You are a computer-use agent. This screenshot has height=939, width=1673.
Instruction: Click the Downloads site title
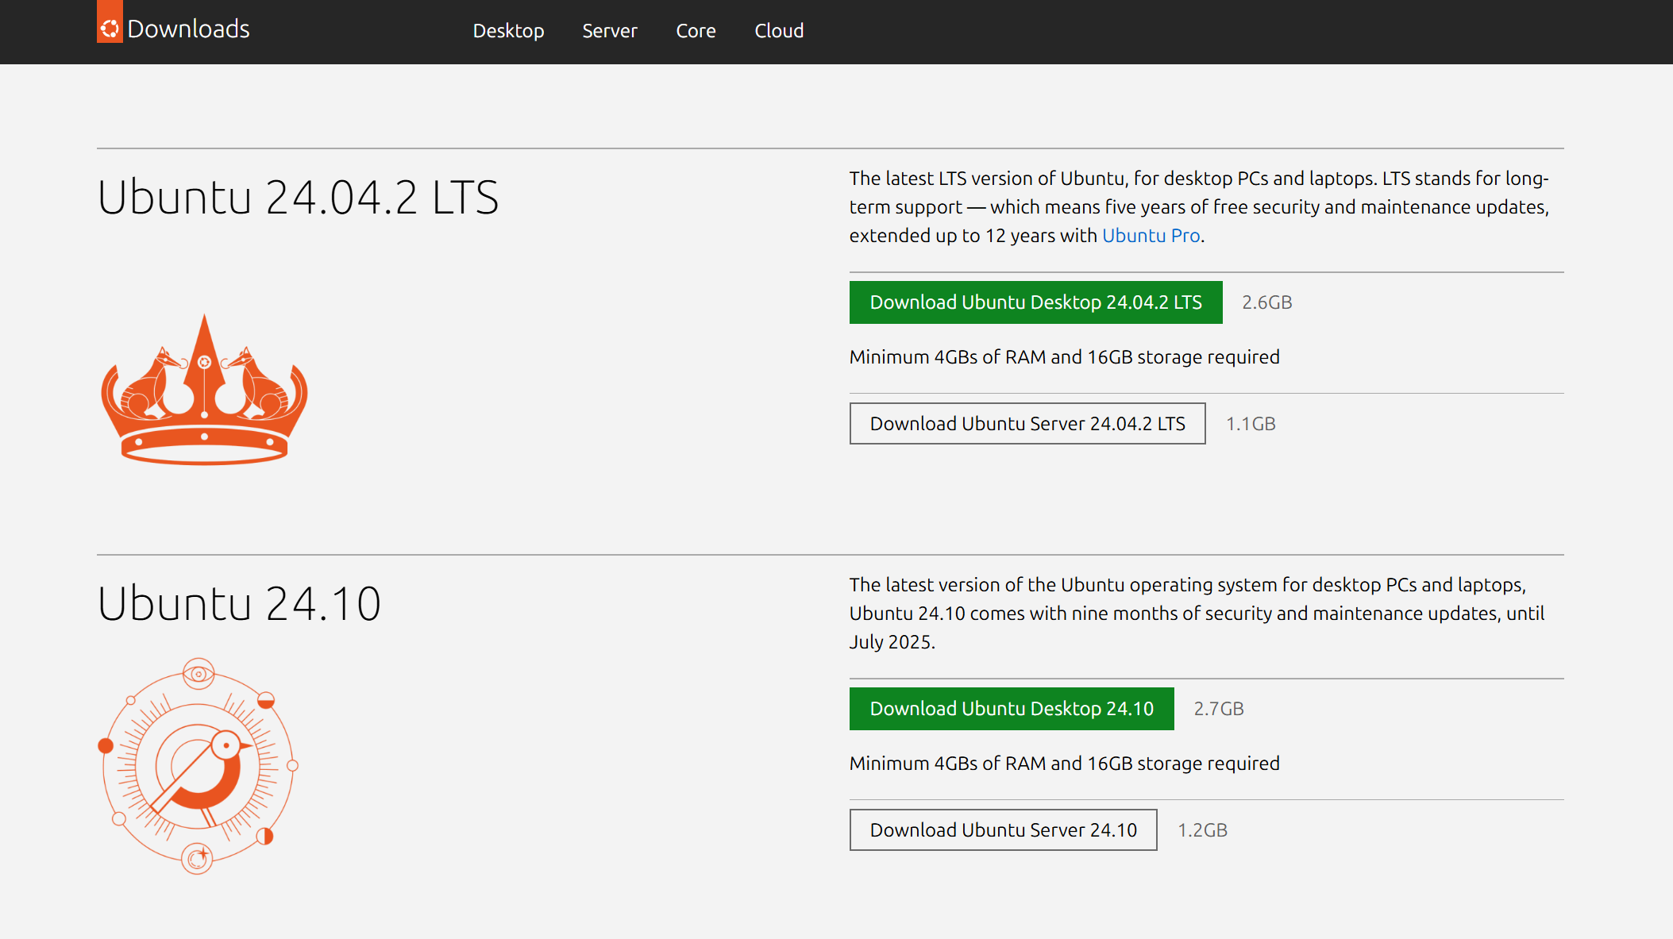[188, 29]
